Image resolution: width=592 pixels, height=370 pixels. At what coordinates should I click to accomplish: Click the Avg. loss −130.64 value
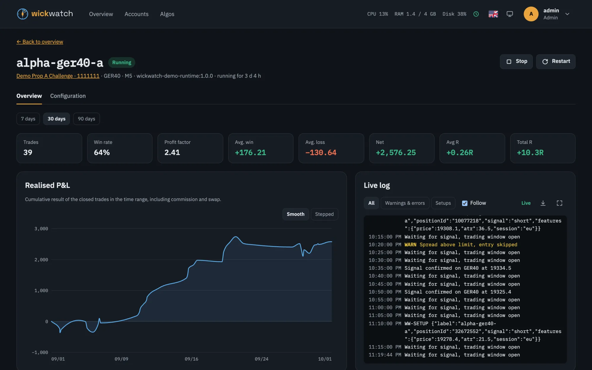coord(321,152)
